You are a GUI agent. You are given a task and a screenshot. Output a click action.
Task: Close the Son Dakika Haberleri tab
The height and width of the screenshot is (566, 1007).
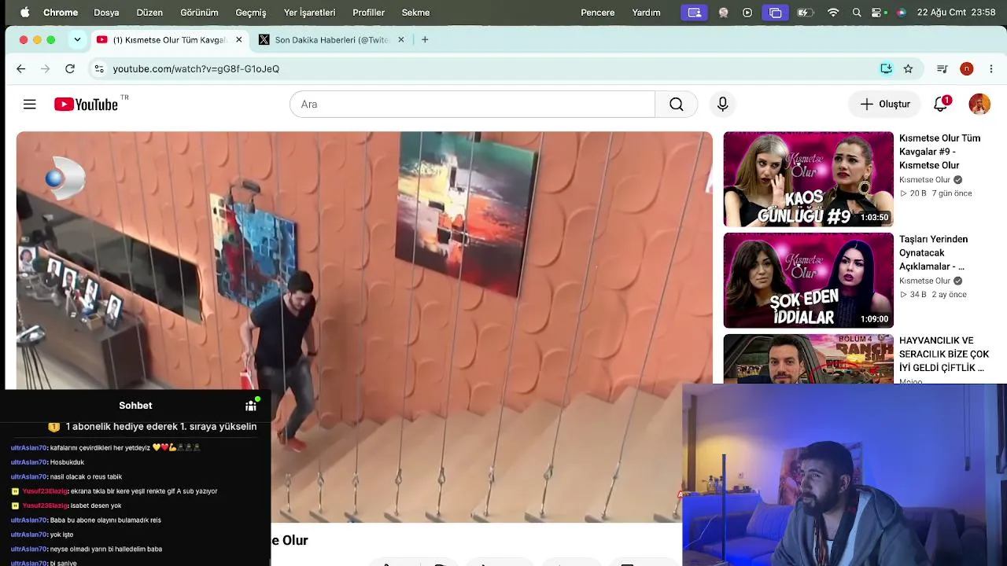(x=401, y=39)
